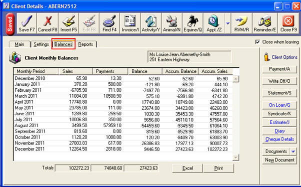This screenshot has width=301, height=187.
Task: Click the Close F9 toolbar icon
Action: (x=288, y=23)
